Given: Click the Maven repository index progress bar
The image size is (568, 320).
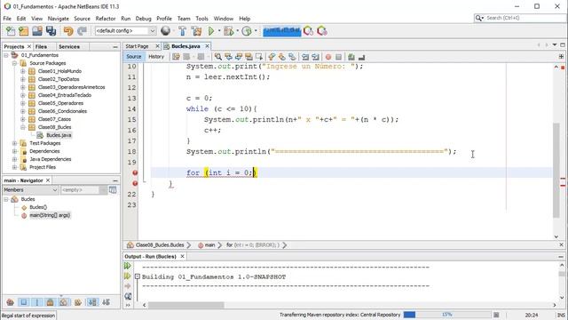Looking at the screenshot, I should coord(447,315).
